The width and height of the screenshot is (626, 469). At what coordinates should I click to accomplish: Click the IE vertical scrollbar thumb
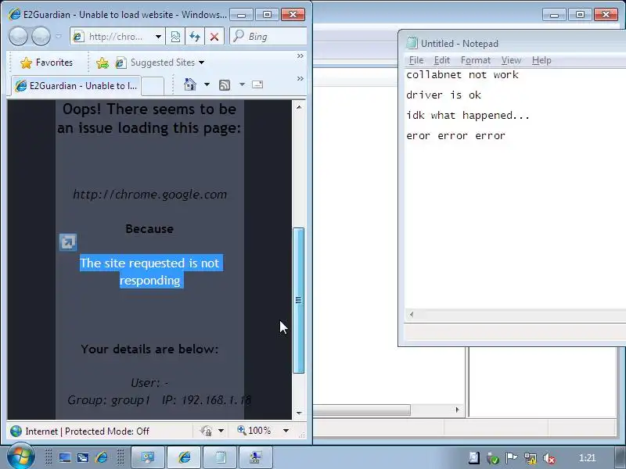coord(299,300)
